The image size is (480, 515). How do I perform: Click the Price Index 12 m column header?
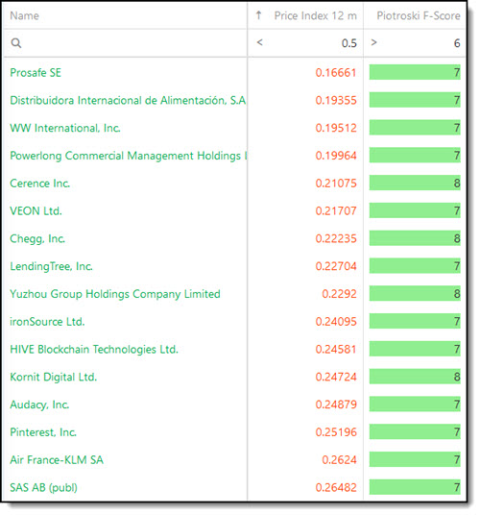315,15
